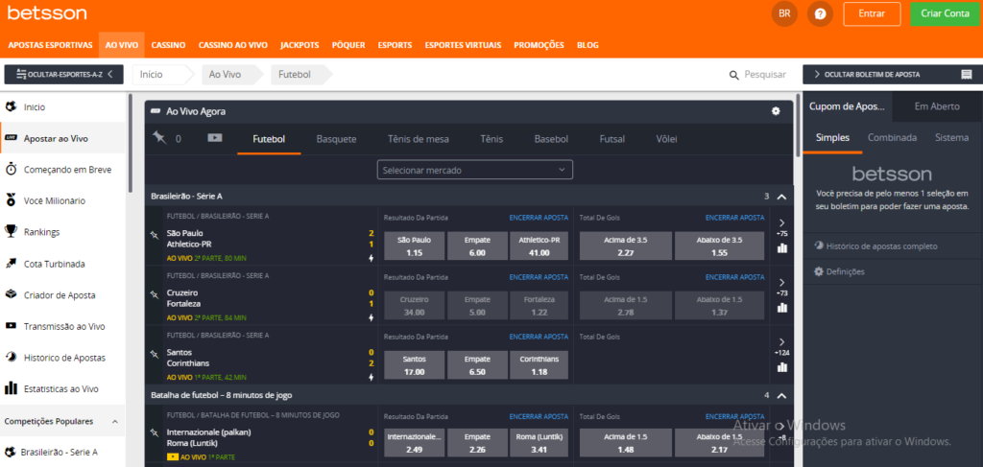The height and width of the screenshot is (467, 983).
Task: Open Inicio in the sidebar
Action: [x=62, y=107]
